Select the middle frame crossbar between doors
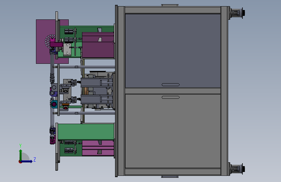 [x=172, y=91]
